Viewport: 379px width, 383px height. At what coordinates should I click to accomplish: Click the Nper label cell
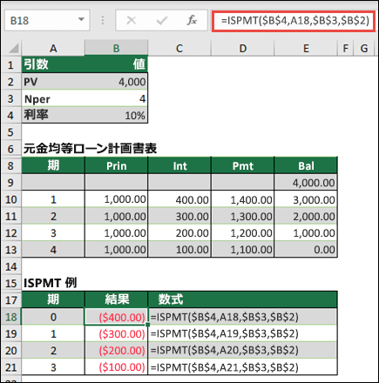53,98
